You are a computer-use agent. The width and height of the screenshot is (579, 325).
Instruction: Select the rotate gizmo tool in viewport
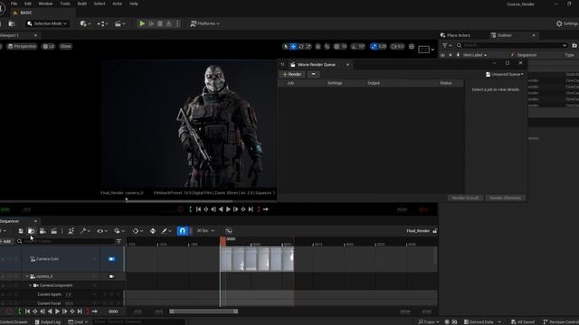click(x=301, y=46)
